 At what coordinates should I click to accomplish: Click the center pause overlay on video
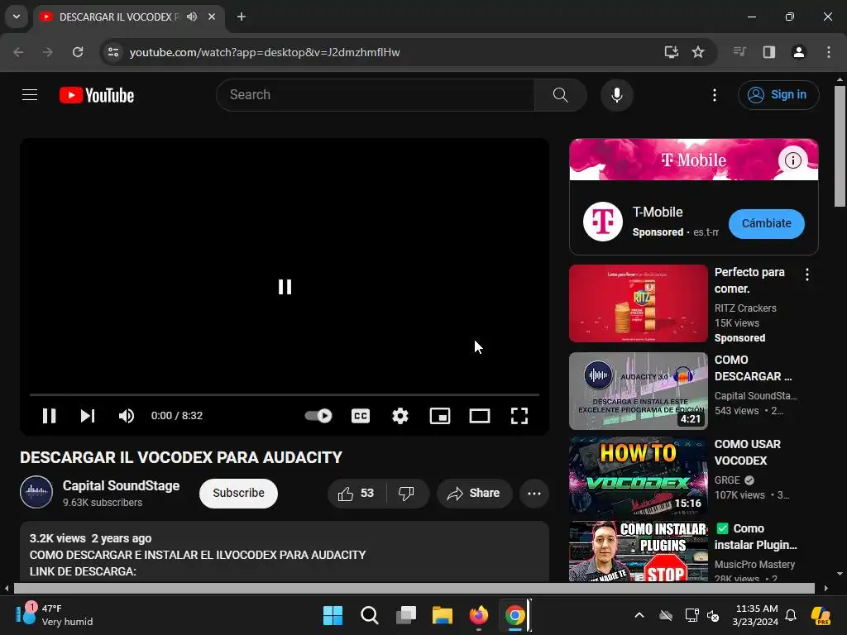pyautogui.click(x=285, y=287)
